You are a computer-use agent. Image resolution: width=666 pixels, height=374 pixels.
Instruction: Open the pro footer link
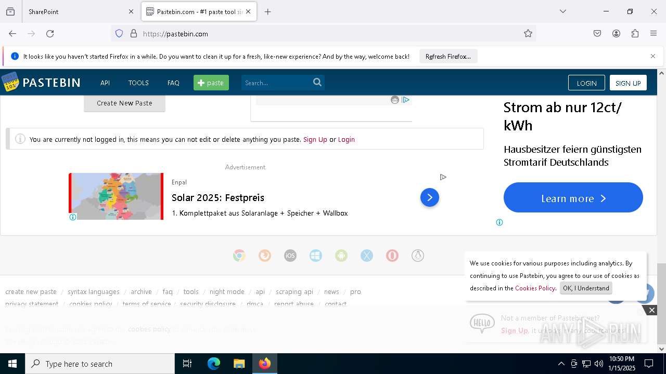(355, 292)
